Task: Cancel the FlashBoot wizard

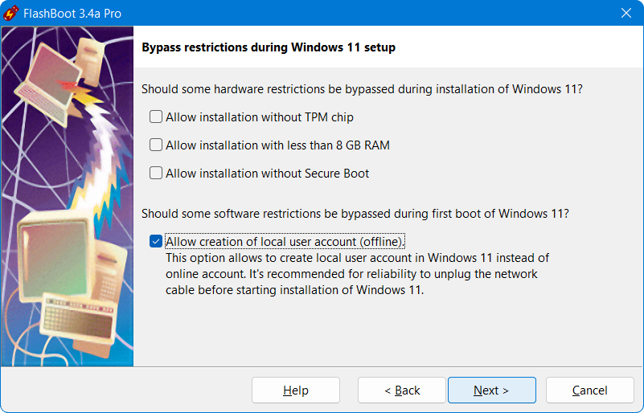Action: coord(589,391)
